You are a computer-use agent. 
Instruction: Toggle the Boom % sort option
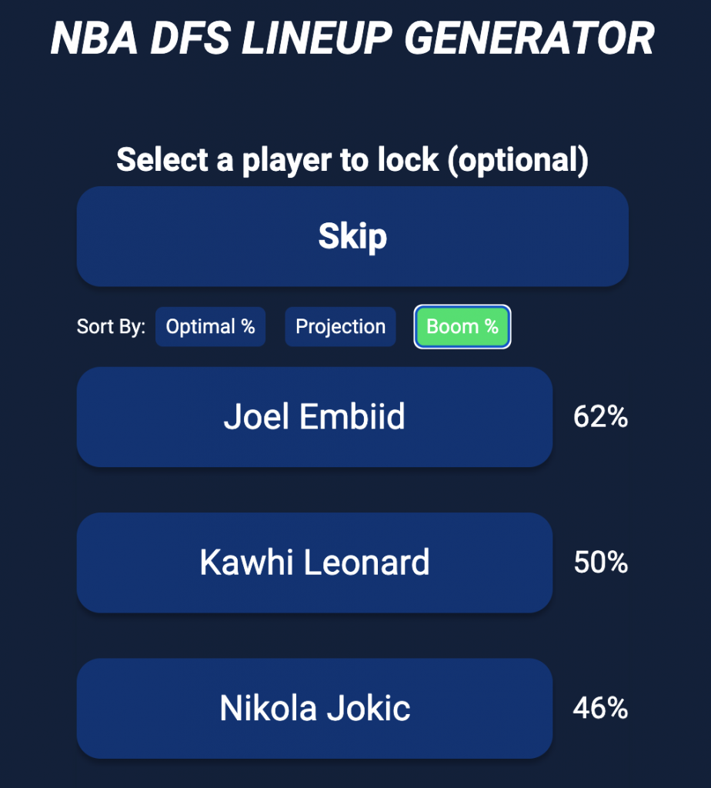click(x=462, y=327)
